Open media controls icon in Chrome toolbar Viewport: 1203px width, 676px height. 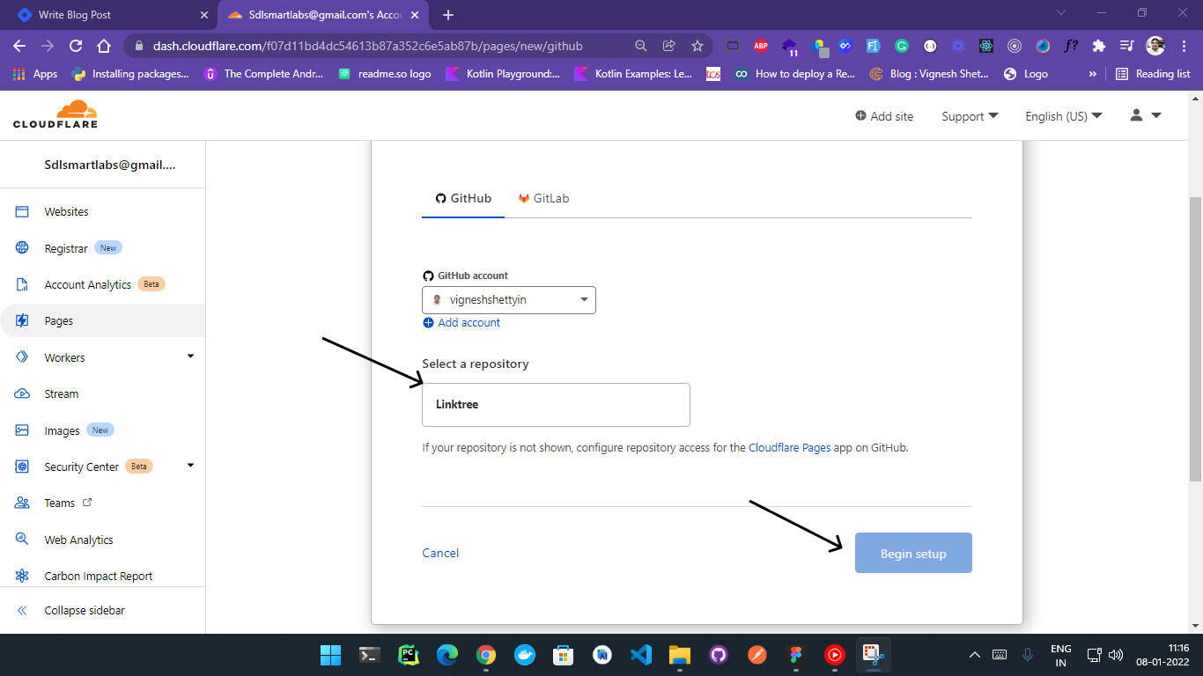(1126, 46)
